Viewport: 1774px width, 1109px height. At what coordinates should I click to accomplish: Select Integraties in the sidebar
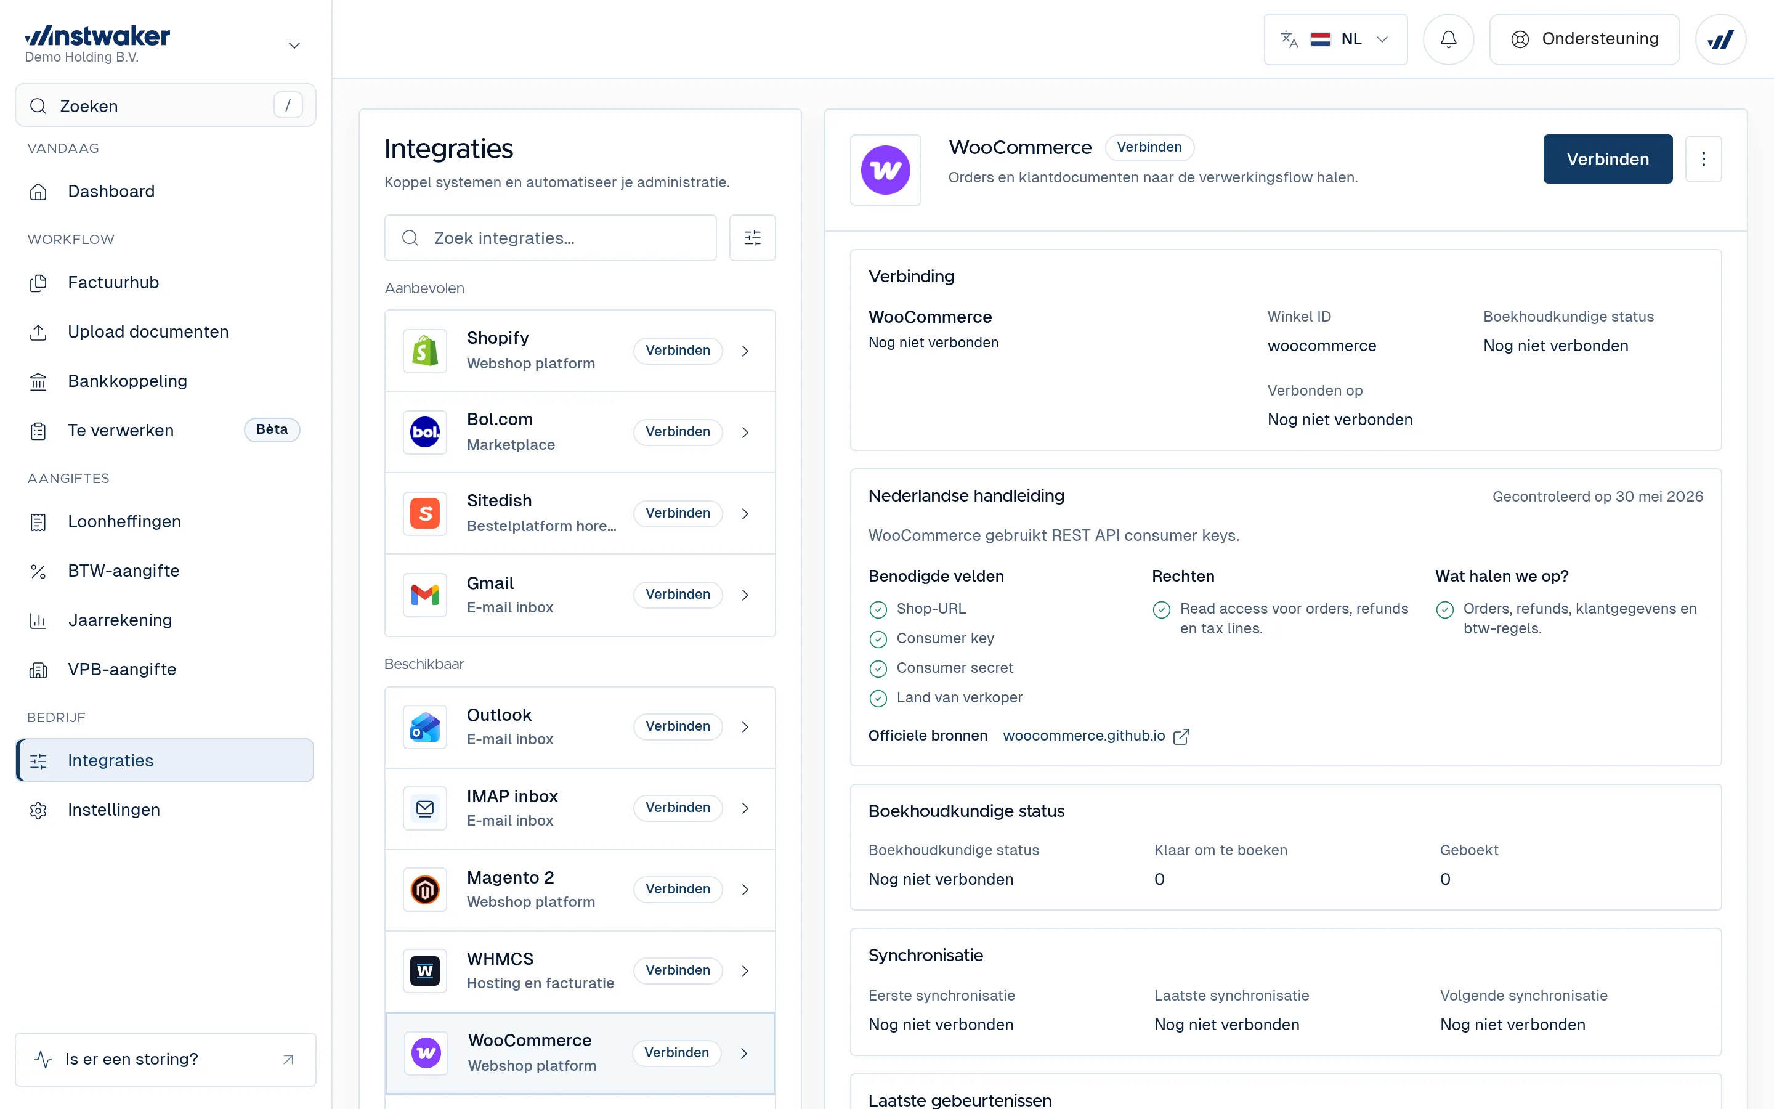tap(165, 761)
